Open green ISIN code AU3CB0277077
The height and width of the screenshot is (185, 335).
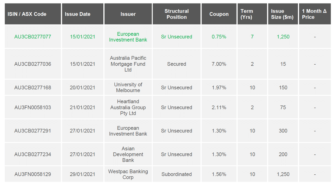pos(33,37)
